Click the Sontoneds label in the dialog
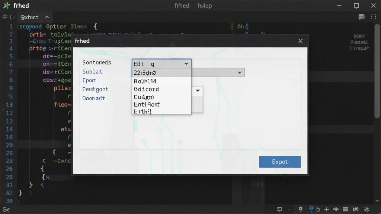This screenshot has width=381, height=214. pos(97,62)
